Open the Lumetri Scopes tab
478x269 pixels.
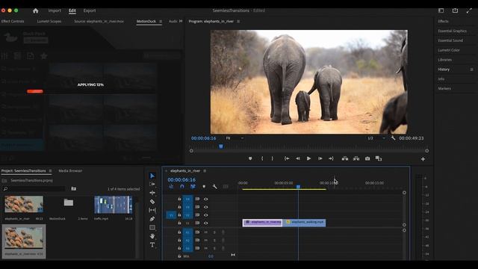pyautogui.click(x=49, y=22)
